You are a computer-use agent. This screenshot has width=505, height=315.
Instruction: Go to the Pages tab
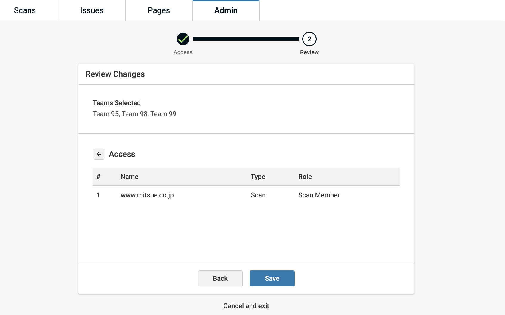(159, 10)
